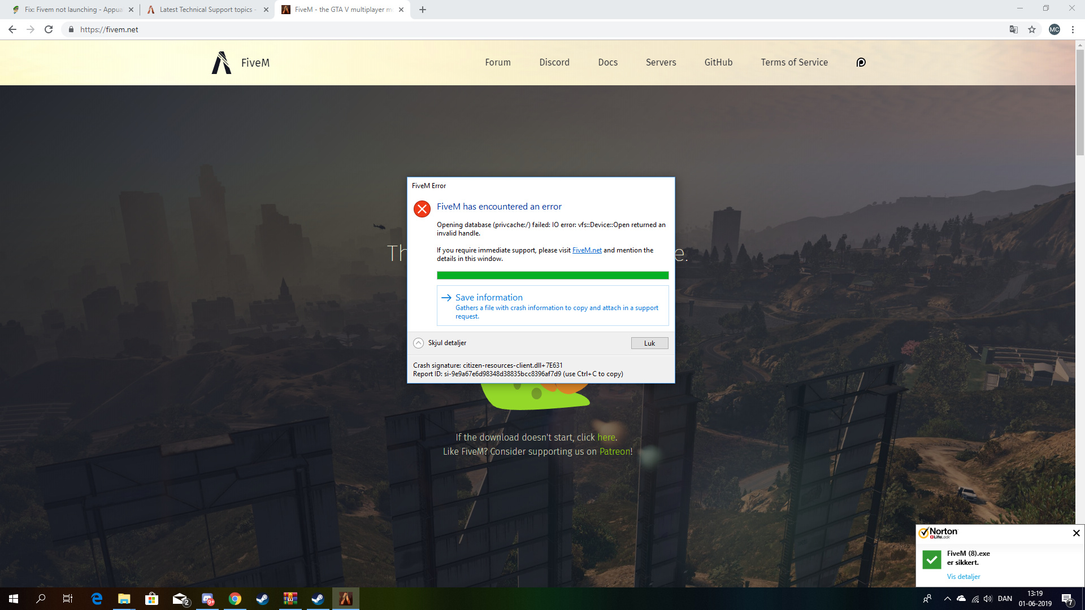Show hidden system tray icons
This screenshot has height=610, width=1085.
(x=947, y=599)
